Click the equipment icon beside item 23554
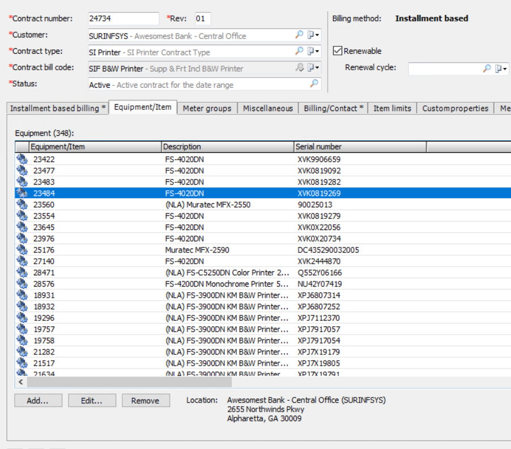 [x=22, y=216]
